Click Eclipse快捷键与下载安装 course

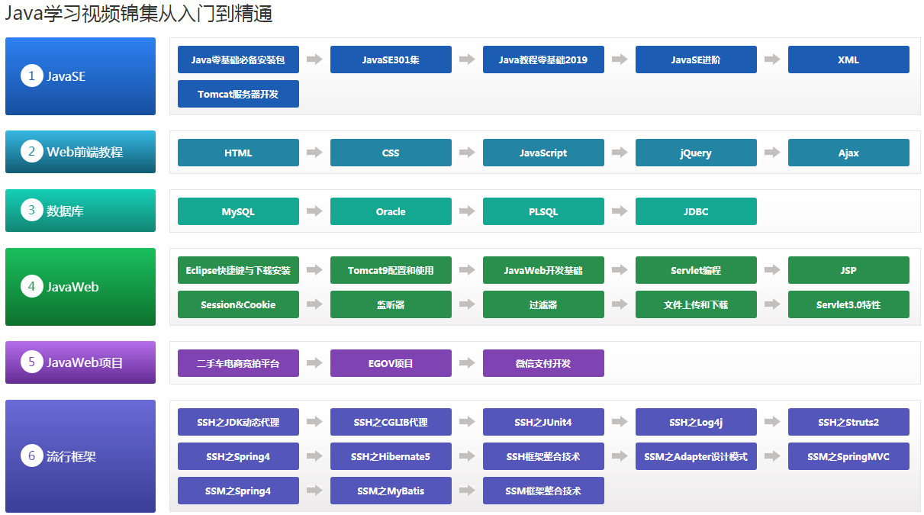238,270
